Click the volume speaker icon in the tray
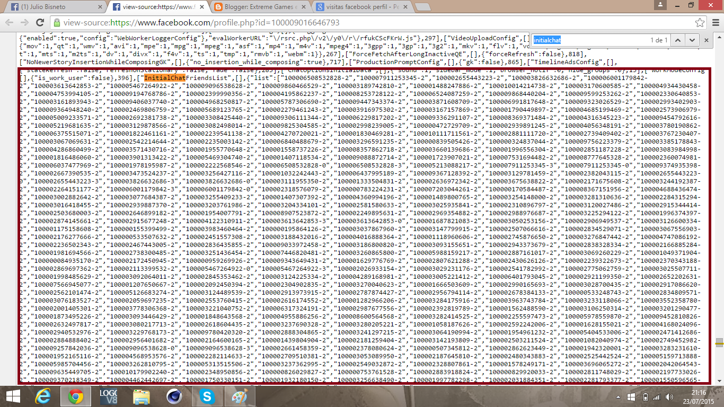Screen dimensions: 724x407 point(669,396)
